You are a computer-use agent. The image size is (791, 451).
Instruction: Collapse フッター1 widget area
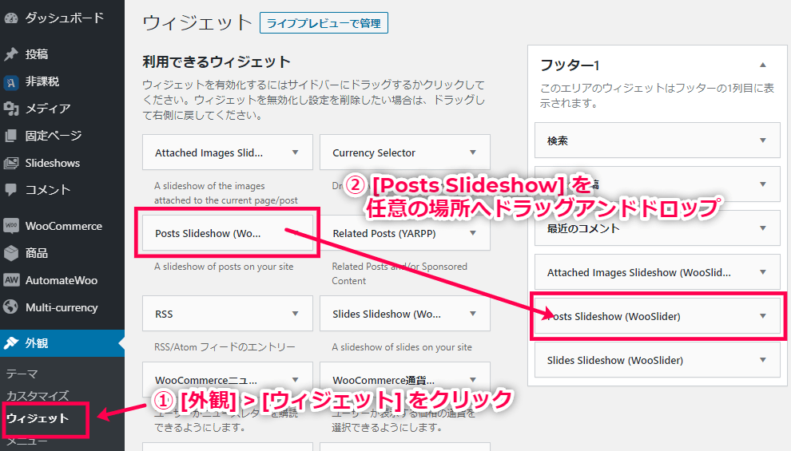tap(763, 65)
